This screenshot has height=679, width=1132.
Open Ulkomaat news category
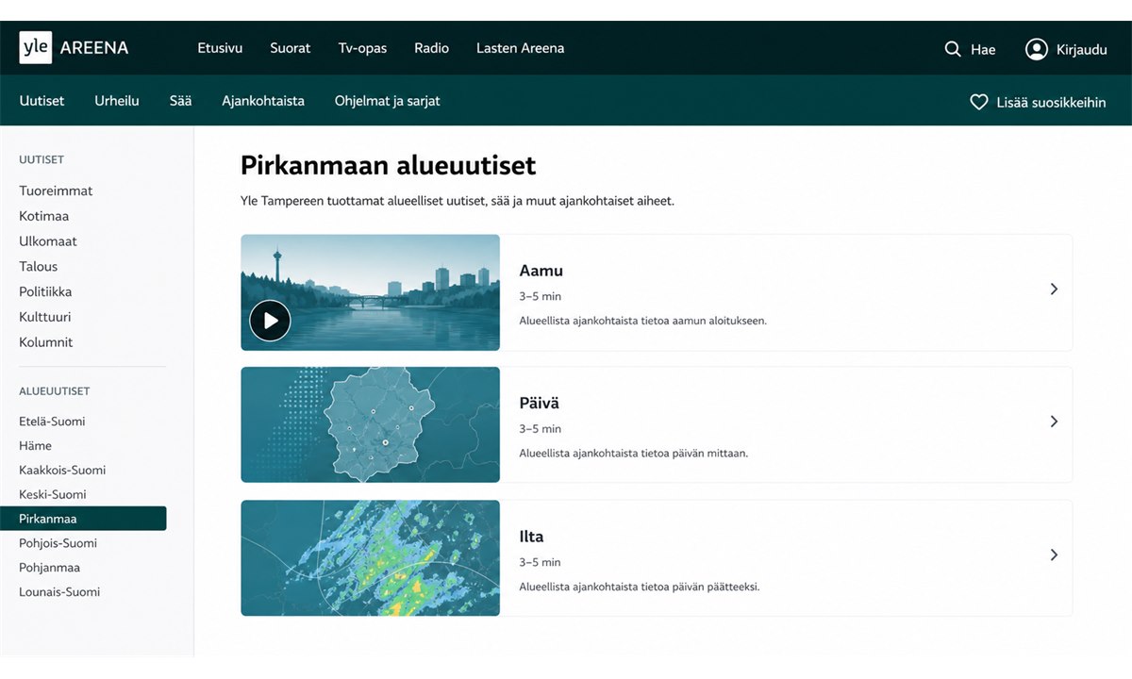coord(48,241)
